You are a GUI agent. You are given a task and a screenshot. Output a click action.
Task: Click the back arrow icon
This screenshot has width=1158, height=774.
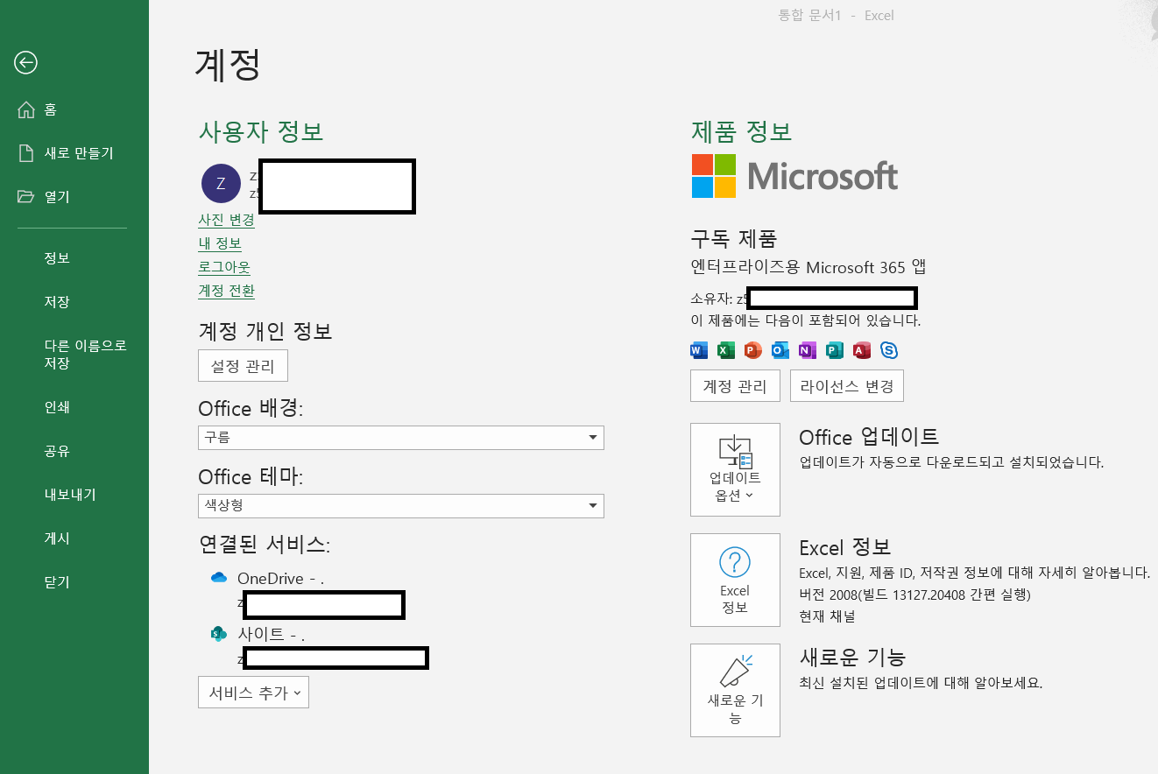pyautogui.click(x=26, y=62)
